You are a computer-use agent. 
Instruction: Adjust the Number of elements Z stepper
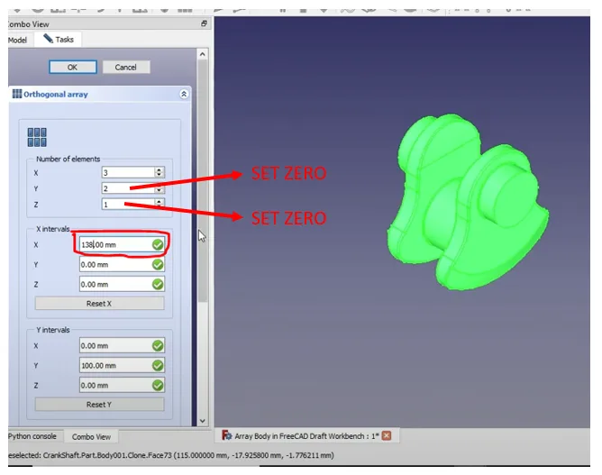click(x=160, y=204)
